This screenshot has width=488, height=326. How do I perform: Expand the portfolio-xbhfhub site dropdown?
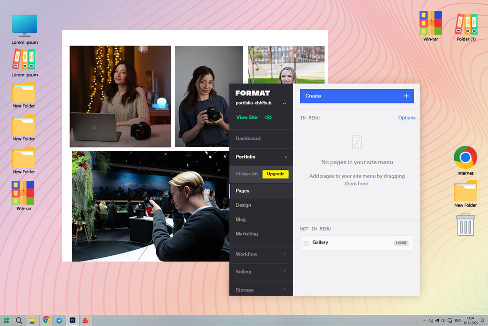tap(284, 104)
